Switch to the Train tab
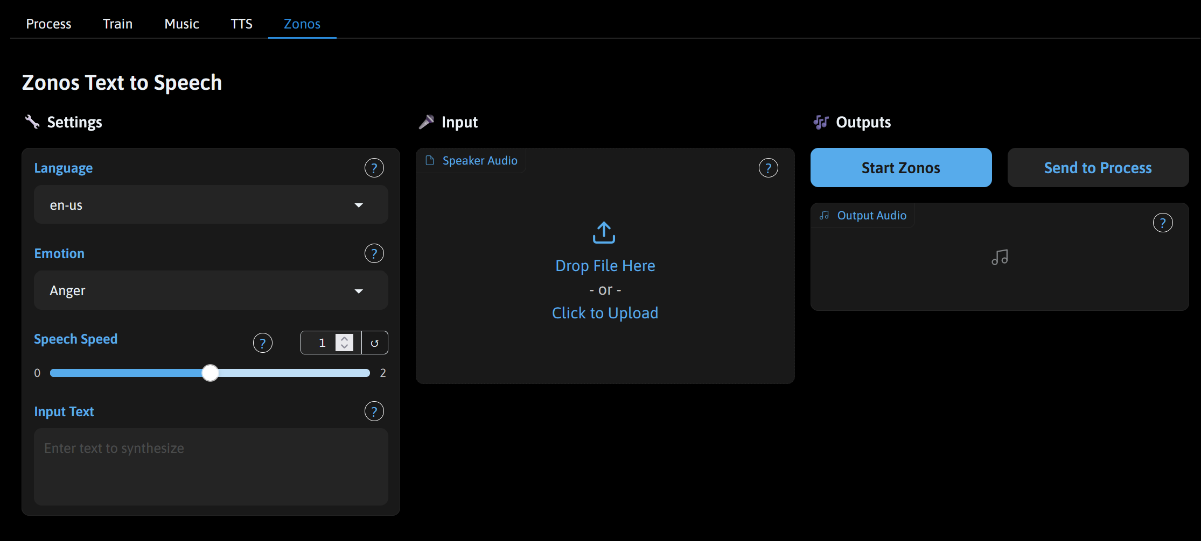 [x=117, y=24]
